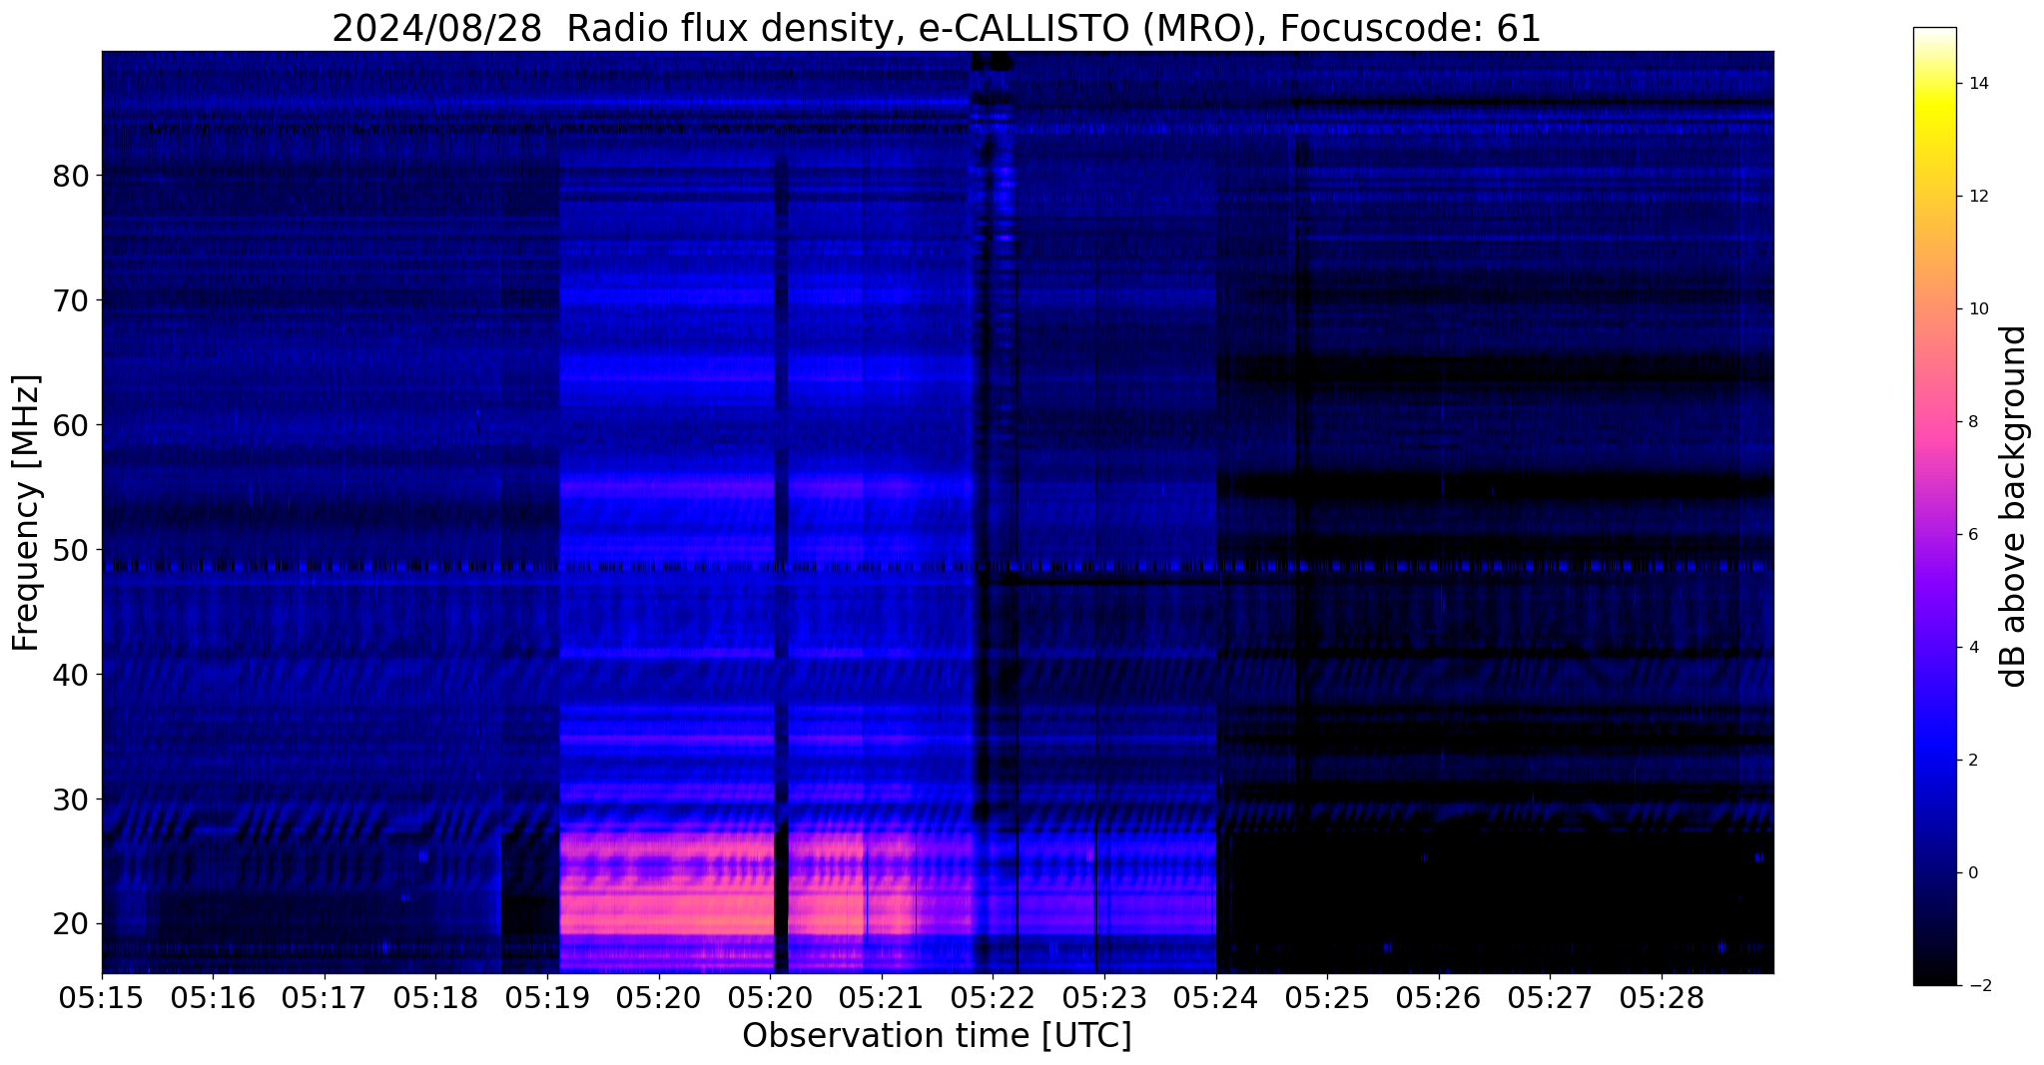
Task: Click the 05:23 time tick label
Action: [x=1103, y=997]
